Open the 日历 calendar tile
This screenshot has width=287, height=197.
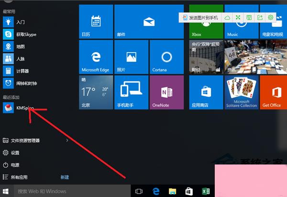click(x=96, y=22)
